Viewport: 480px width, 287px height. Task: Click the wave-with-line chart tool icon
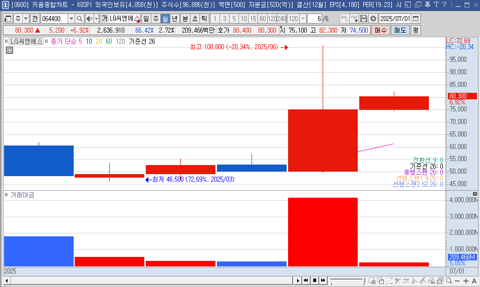pyautogui.click(x=406, y=280)
